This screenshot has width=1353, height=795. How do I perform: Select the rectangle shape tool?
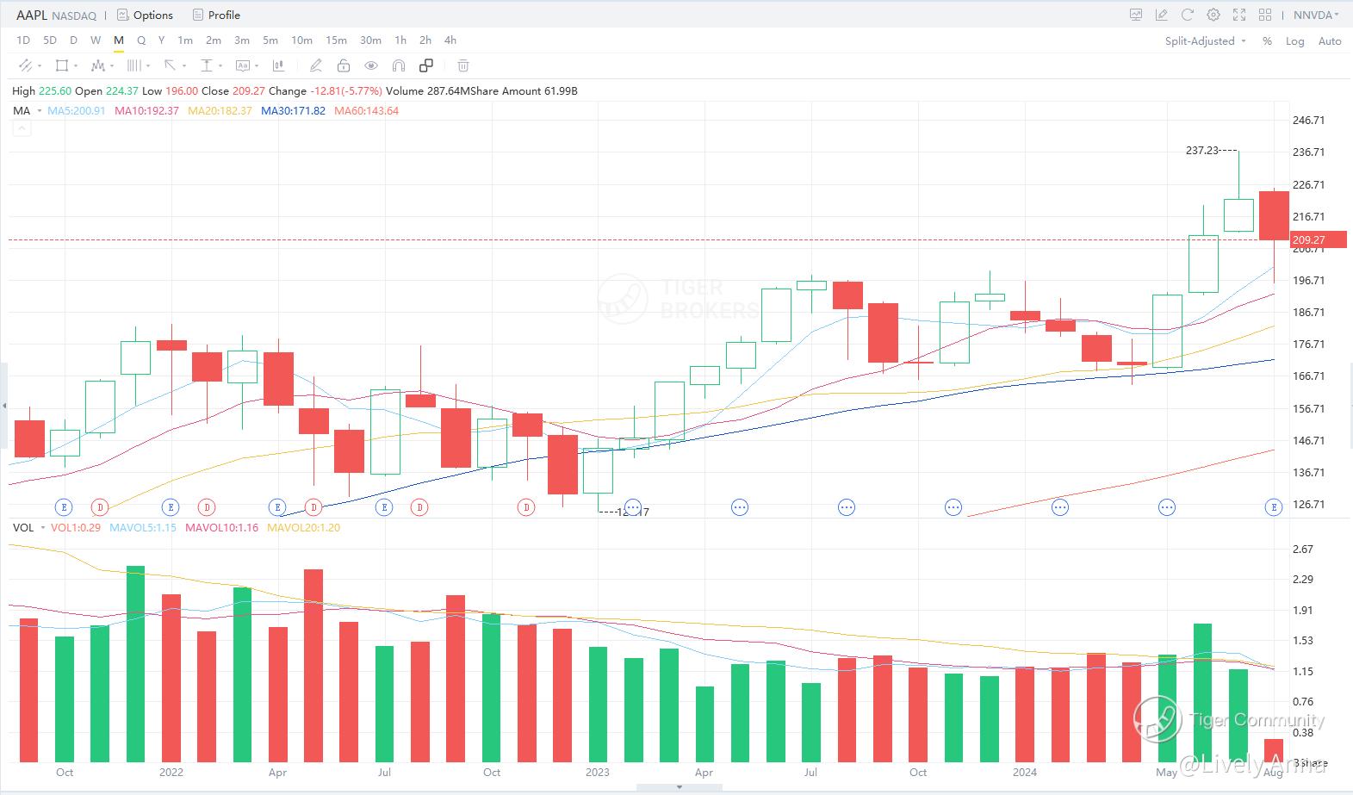pyautogui.click(x=61, y=65)
